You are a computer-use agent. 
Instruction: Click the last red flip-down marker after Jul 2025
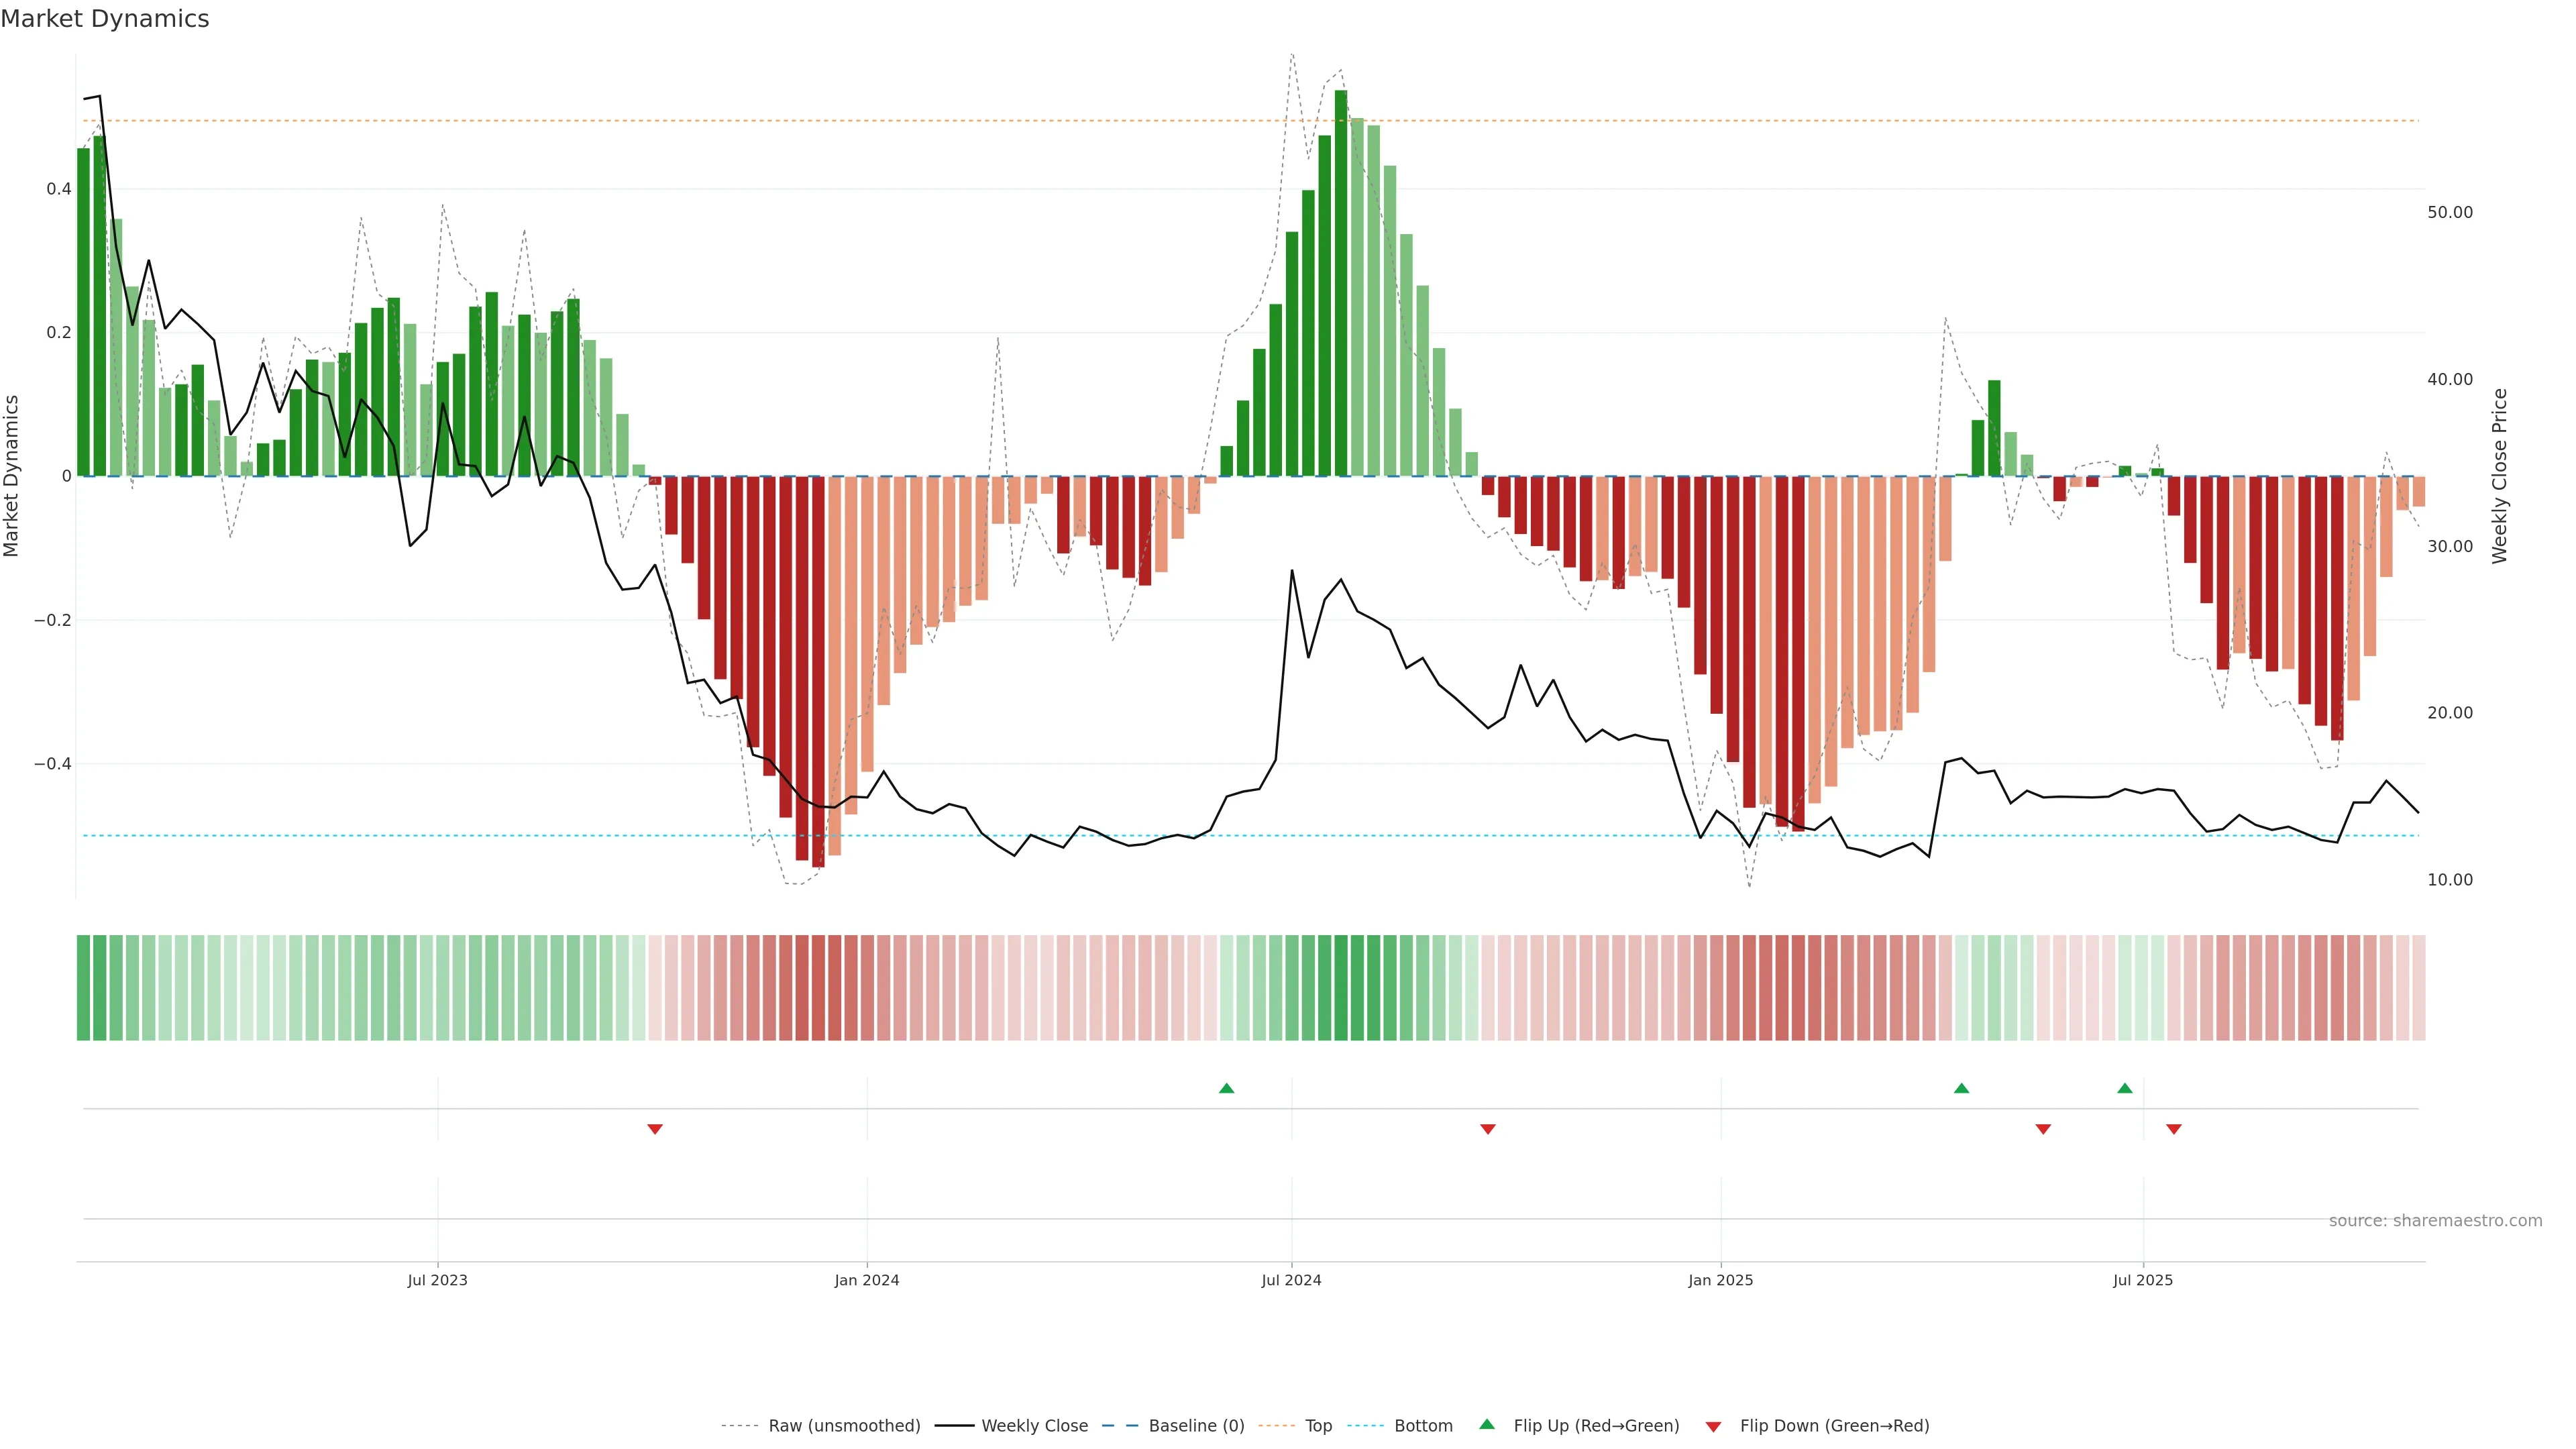pos(2174,1129)
